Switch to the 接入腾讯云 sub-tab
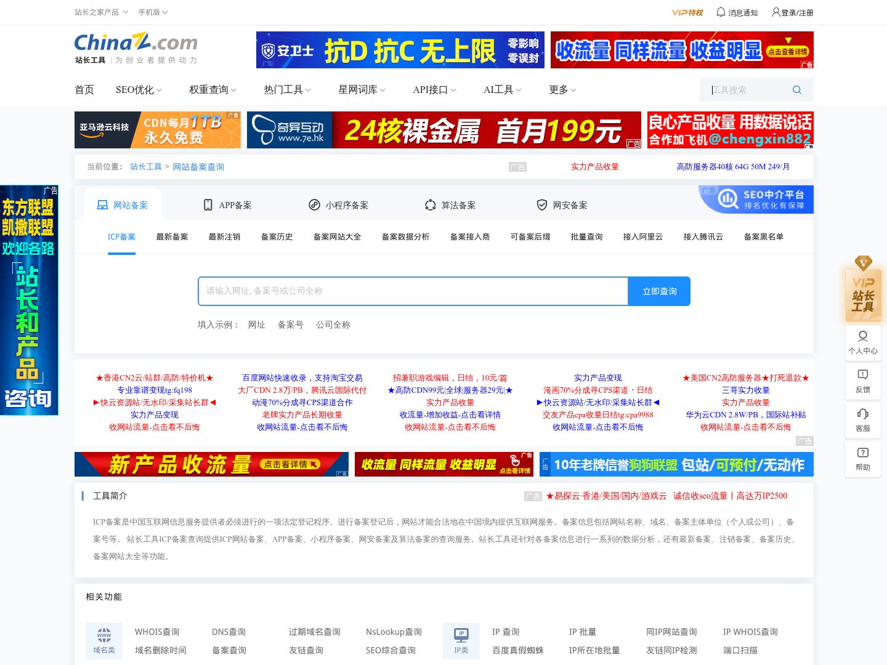The image size is (887, 665). (x=703, y=237)
